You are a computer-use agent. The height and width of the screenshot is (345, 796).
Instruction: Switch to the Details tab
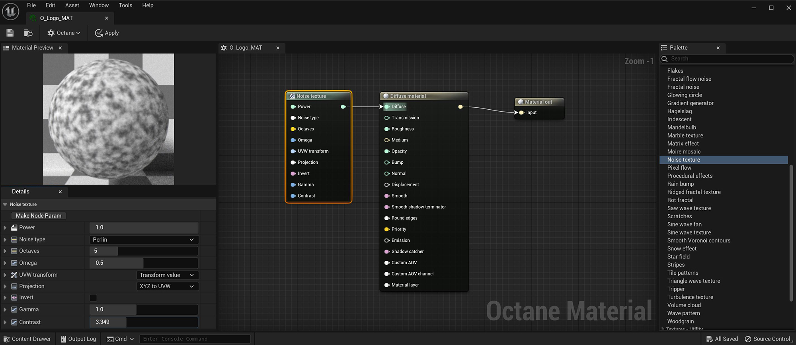tap(21, 192)
